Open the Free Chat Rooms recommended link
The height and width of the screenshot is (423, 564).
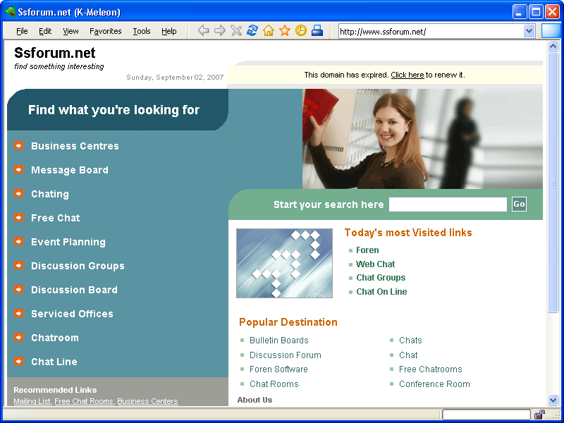pos(83,401)
